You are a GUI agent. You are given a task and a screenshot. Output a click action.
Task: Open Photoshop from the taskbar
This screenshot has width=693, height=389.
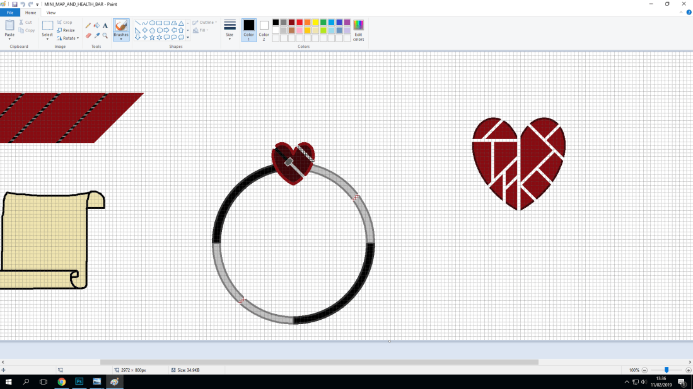coord(79,381)
